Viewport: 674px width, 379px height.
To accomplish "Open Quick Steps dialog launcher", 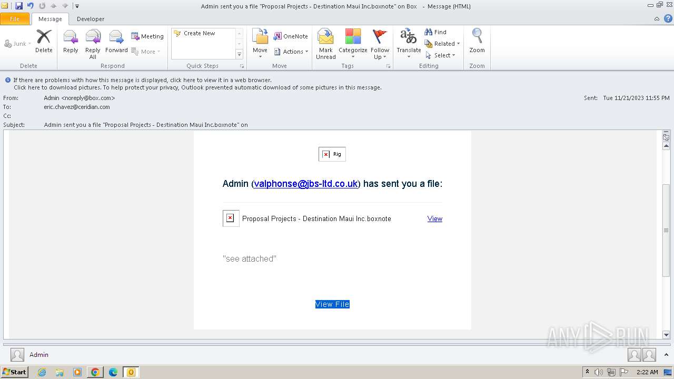I will [x=242, y=66].
